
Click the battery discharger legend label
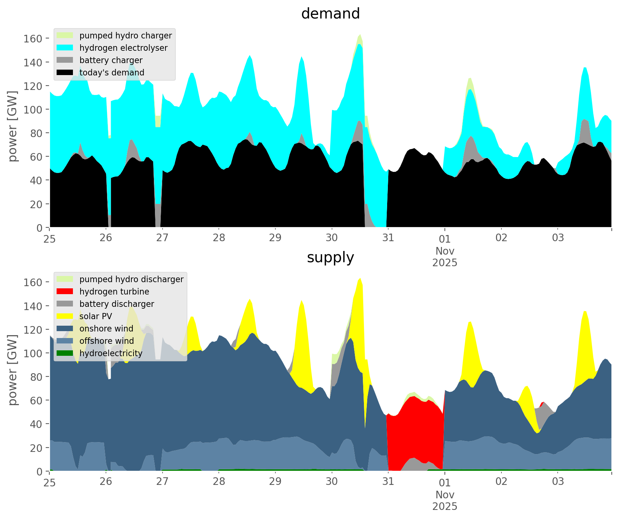(x=116, y=304)
